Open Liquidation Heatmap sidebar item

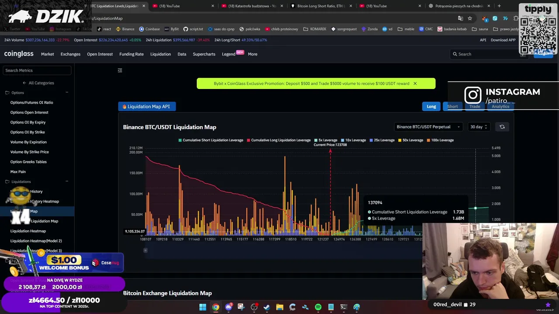click(x=28, y=231)
